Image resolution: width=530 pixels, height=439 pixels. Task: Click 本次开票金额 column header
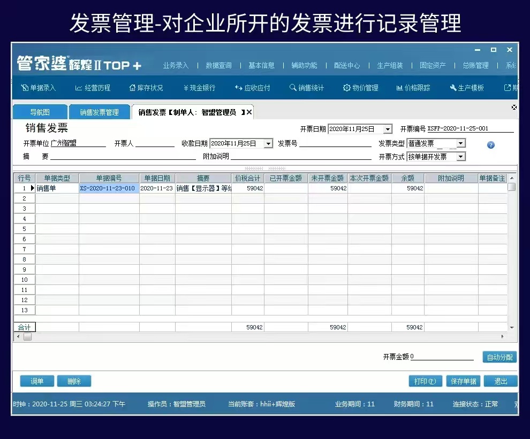(x=369, y=178)
